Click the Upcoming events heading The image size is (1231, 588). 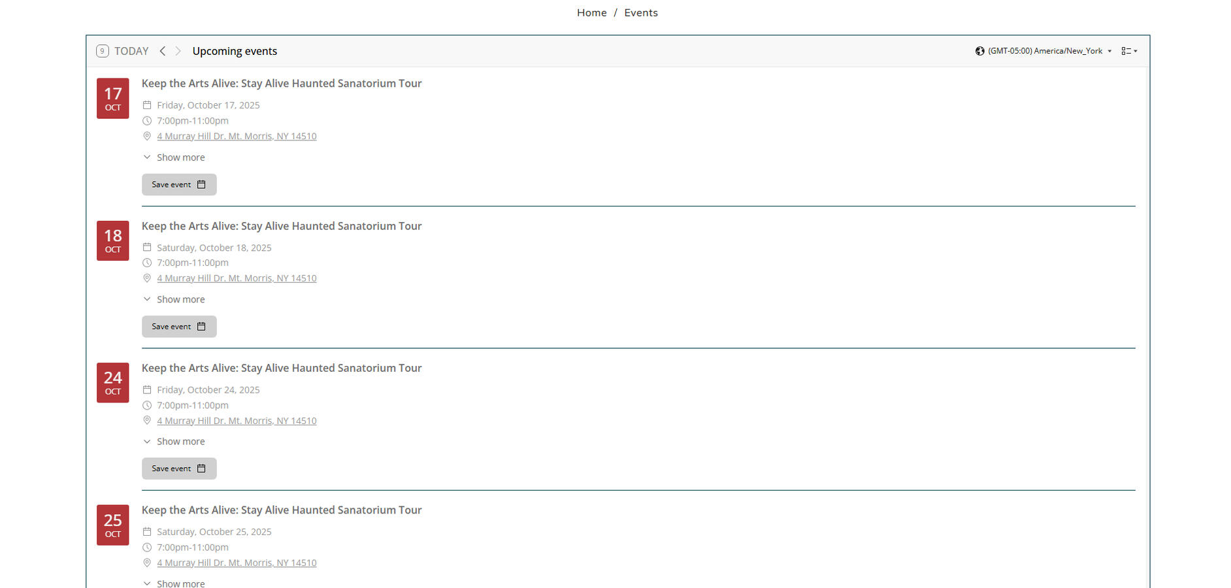[x=235, y=51]
